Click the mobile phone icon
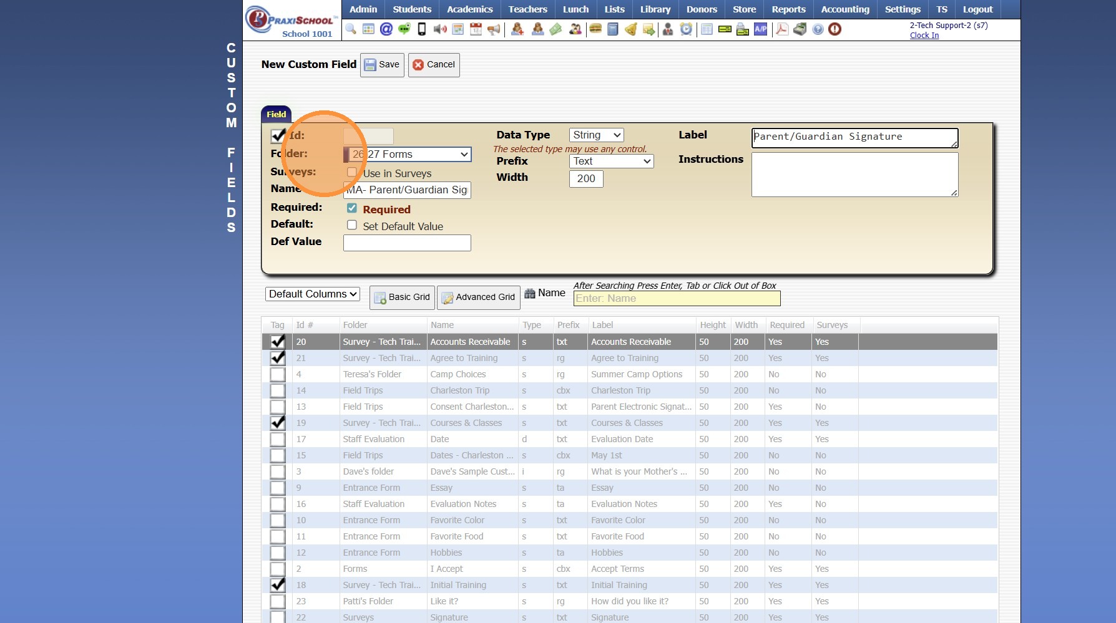This screenshot has width=1116, height=623. 422,29
